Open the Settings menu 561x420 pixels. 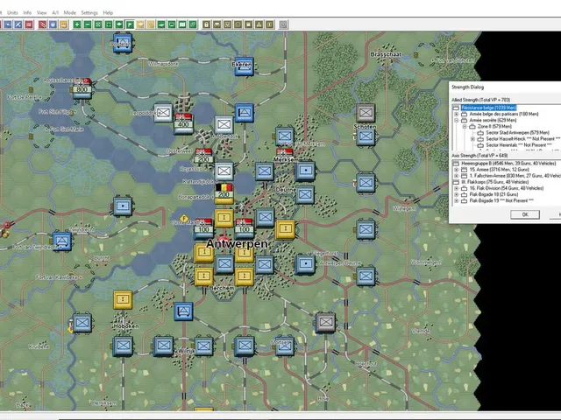89,12
